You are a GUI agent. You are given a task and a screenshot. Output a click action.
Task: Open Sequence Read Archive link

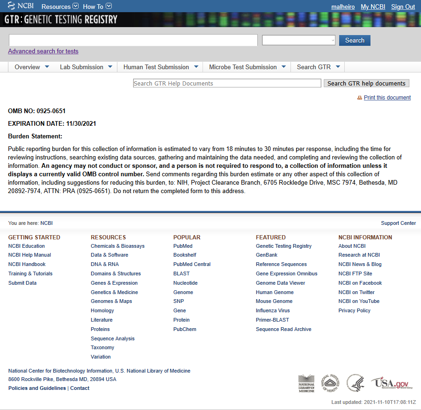pyautogui.click(x=283, y=329)
